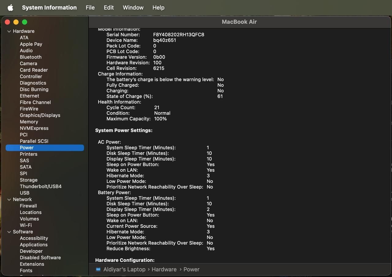392x277 pixels.
Task: Select Extensions under Software
Action: pyautogui.click(x=32, y=264)
